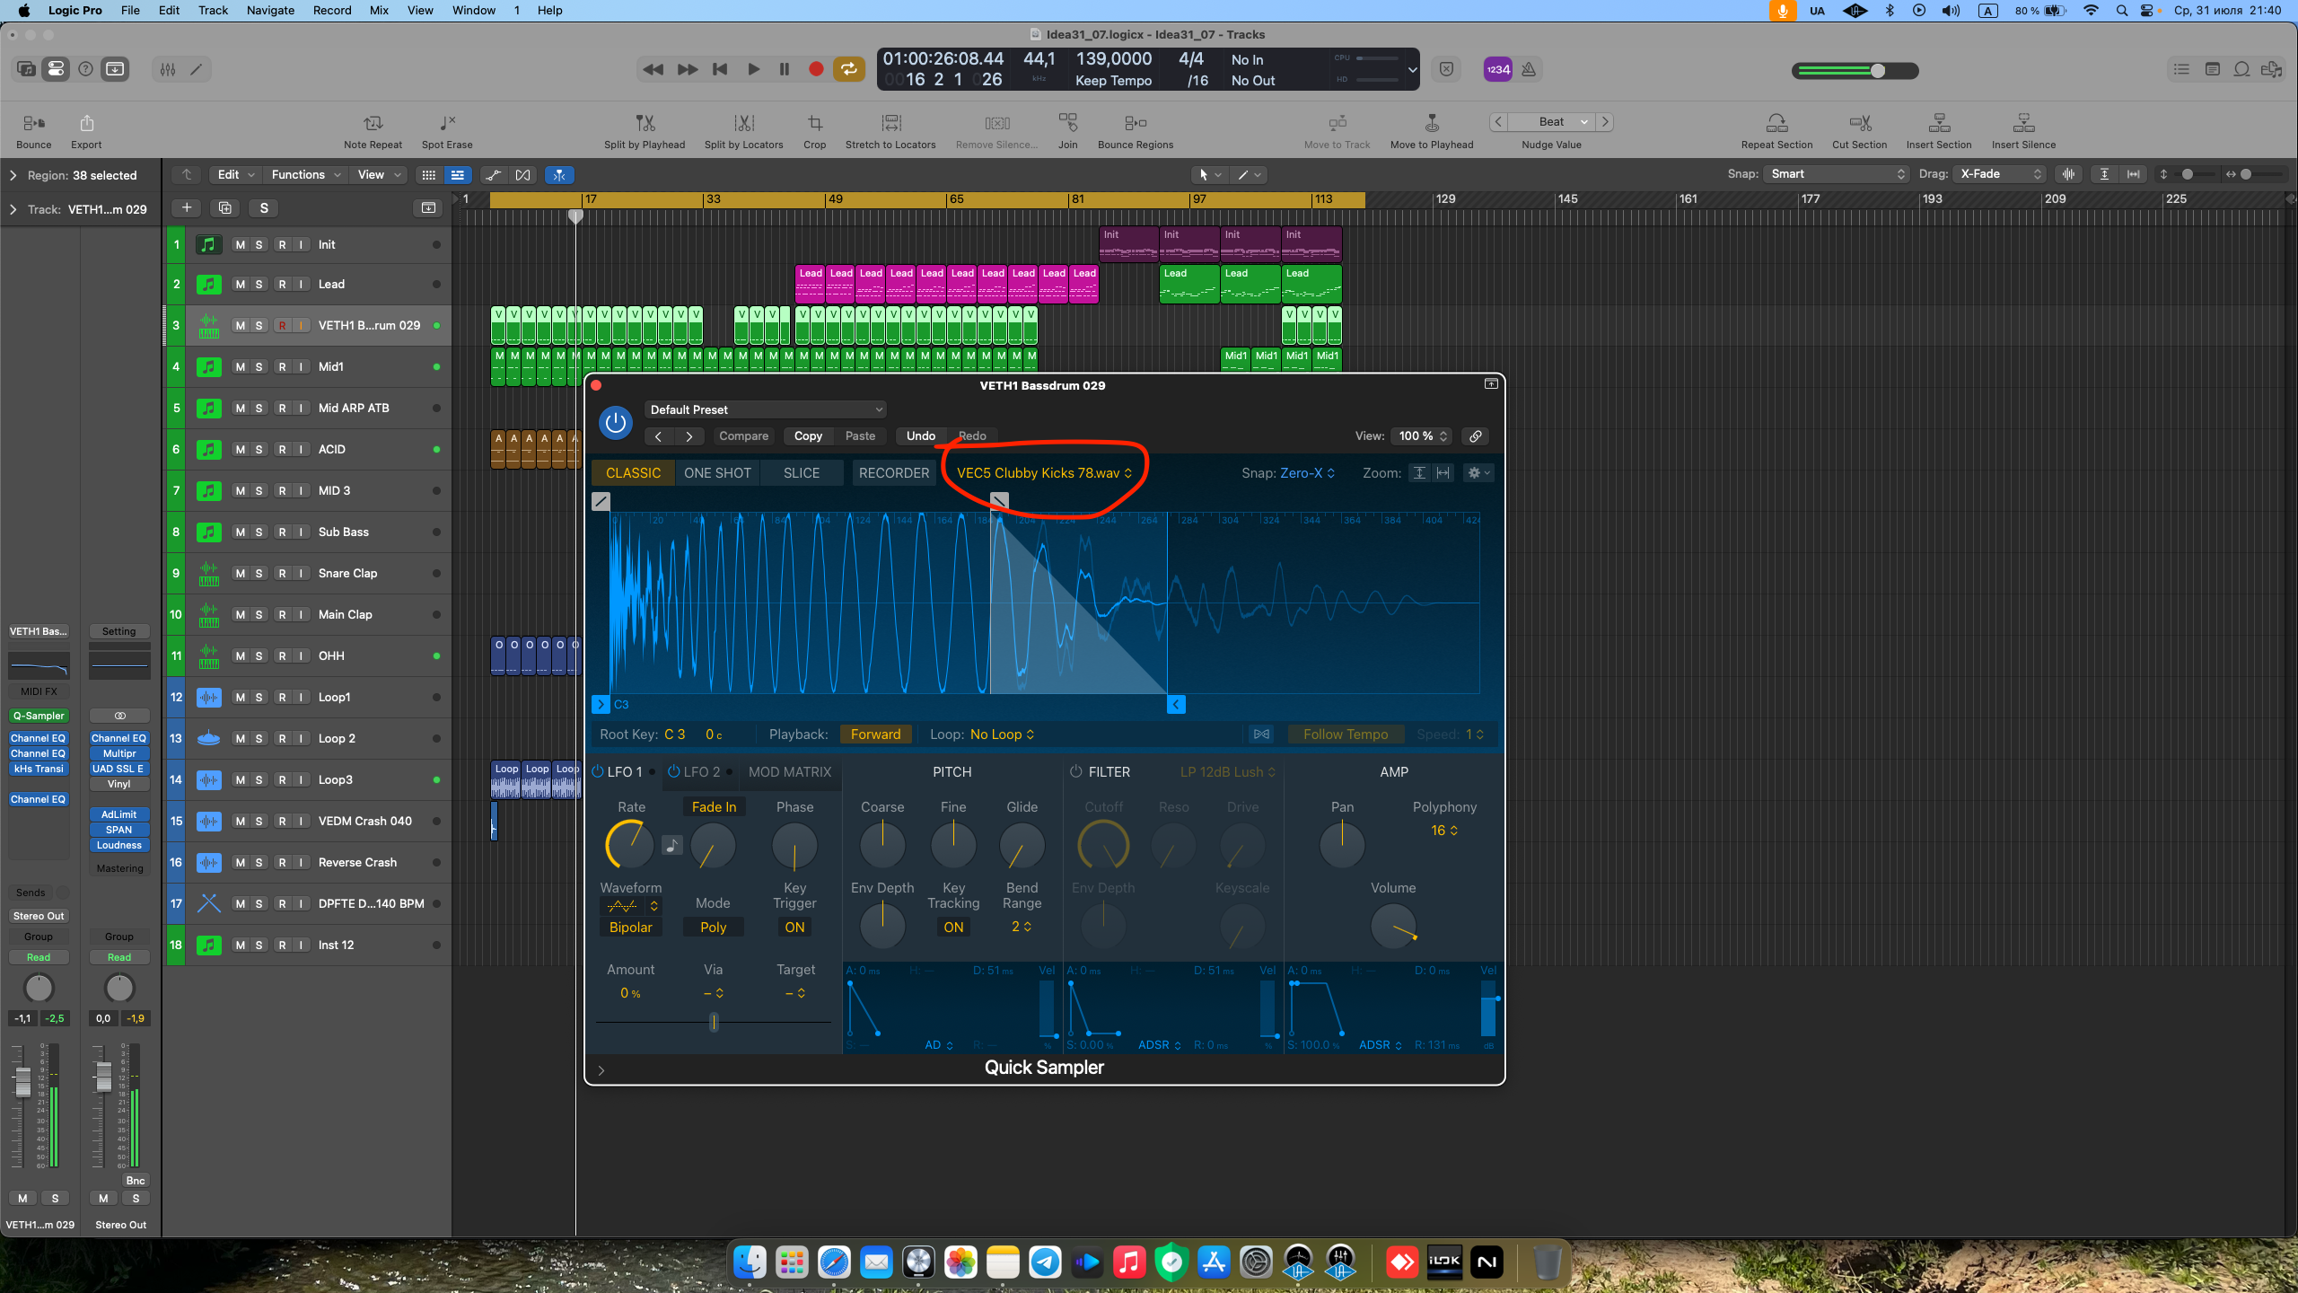The image size is (2298, 1293).
Task: Click the Follow Tempo button
Action: [x=1345, y=734]
